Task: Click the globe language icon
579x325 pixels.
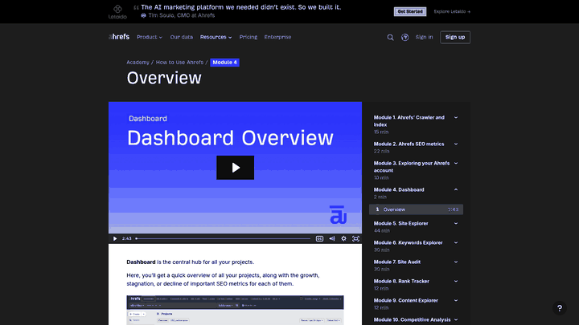Action: pyautogui.click(x=405, y=37)
